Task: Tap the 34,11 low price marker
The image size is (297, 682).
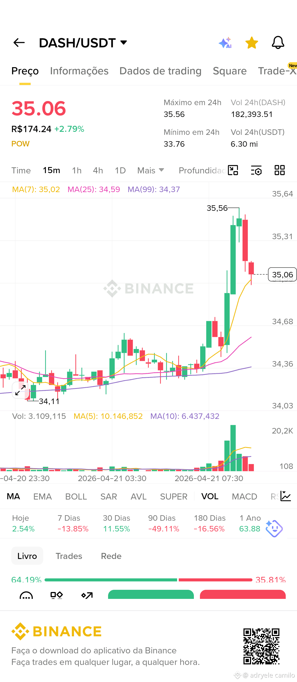Action: (x=49, y=401)
